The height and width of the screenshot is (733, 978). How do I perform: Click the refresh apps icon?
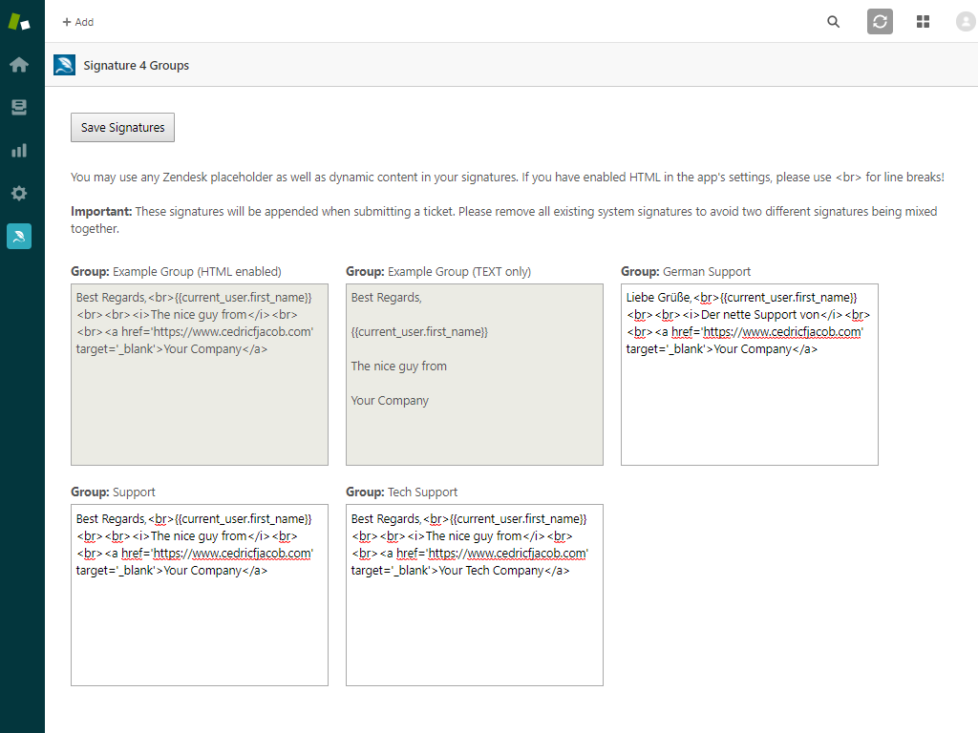click(x=880, y=22)
